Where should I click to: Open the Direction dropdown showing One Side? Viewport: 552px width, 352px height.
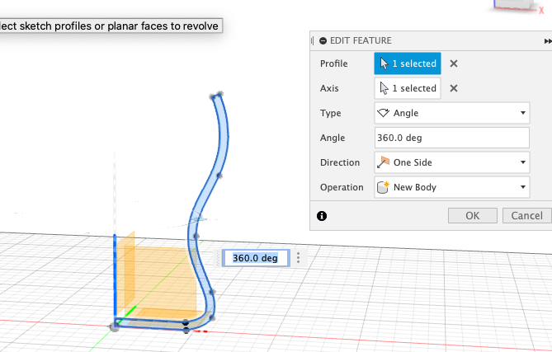coord(452,162)
